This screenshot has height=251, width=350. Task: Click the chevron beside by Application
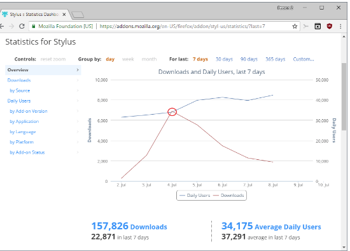(78, 122)
